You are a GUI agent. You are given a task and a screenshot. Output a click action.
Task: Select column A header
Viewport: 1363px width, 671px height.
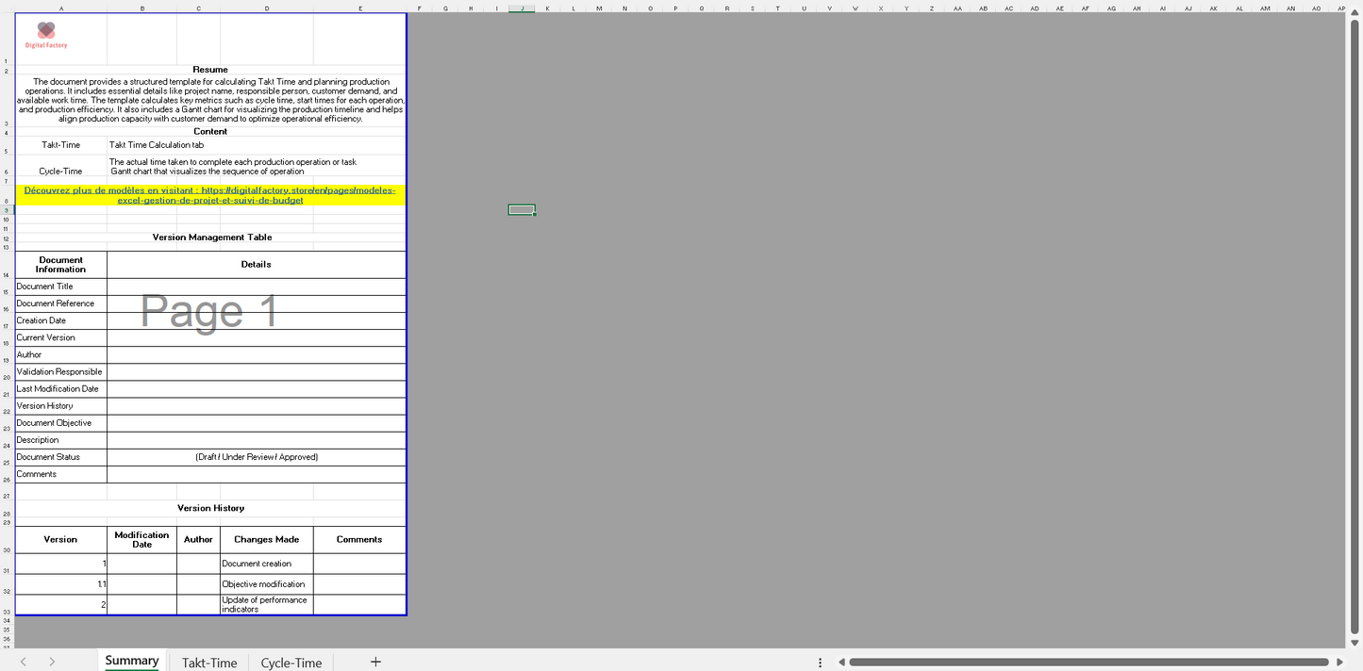pyautogui.click(x=61, y=8)
